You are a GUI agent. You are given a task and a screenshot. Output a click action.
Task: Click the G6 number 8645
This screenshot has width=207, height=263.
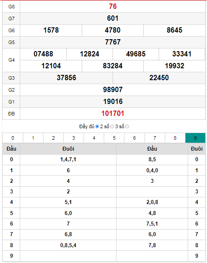click(174, 30)
